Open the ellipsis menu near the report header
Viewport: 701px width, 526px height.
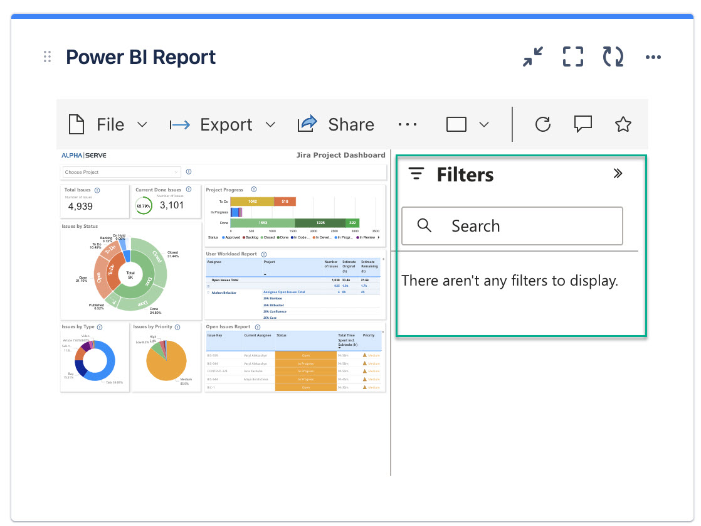(653, 57)
